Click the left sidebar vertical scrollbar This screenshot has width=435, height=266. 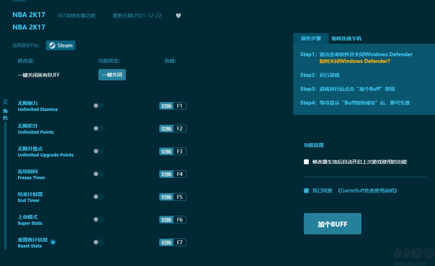coord(5,186)
